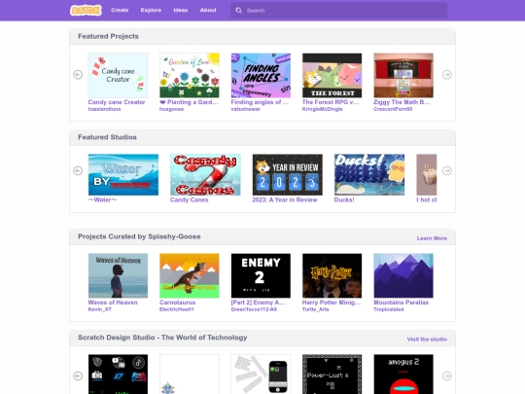Open Candy cane Creator project thumbnail
This screenshot has width=525, height=394.
tap(118, 75)
